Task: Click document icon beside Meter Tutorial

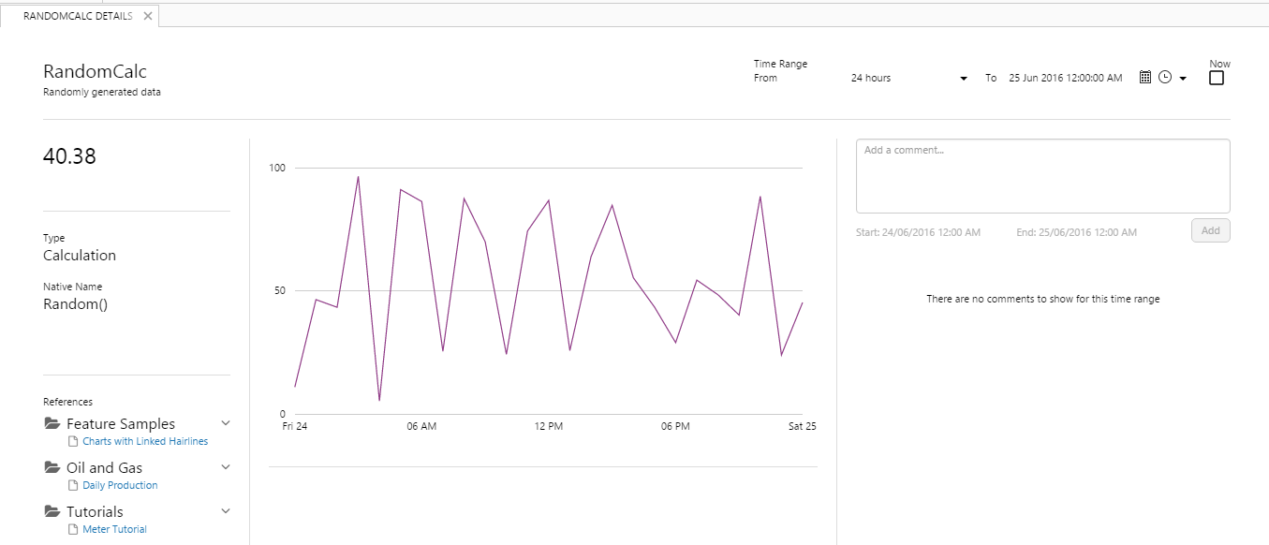Action: tap(74, 529)
